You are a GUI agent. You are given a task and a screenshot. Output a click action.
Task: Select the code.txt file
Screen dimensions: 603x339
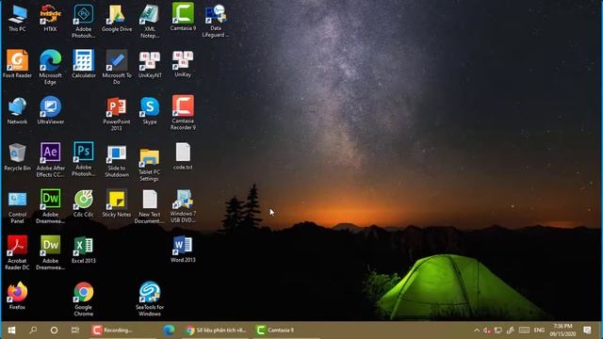pyautogui.click(x=183, y=156)
